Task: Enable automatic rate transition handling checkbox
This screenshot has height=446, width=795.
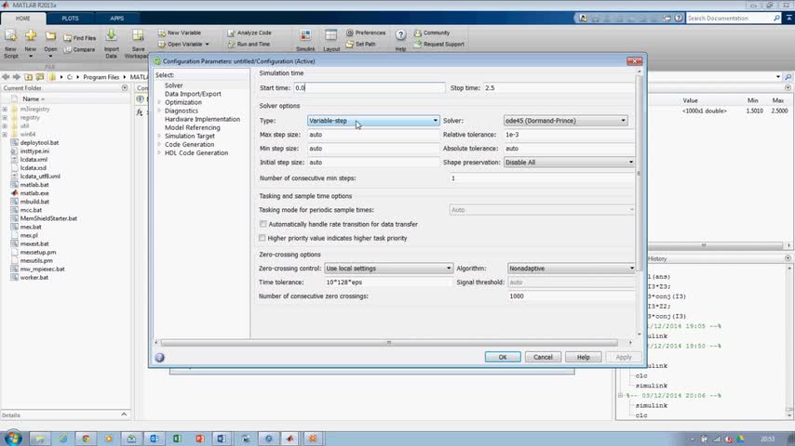Action: (263, 224)
